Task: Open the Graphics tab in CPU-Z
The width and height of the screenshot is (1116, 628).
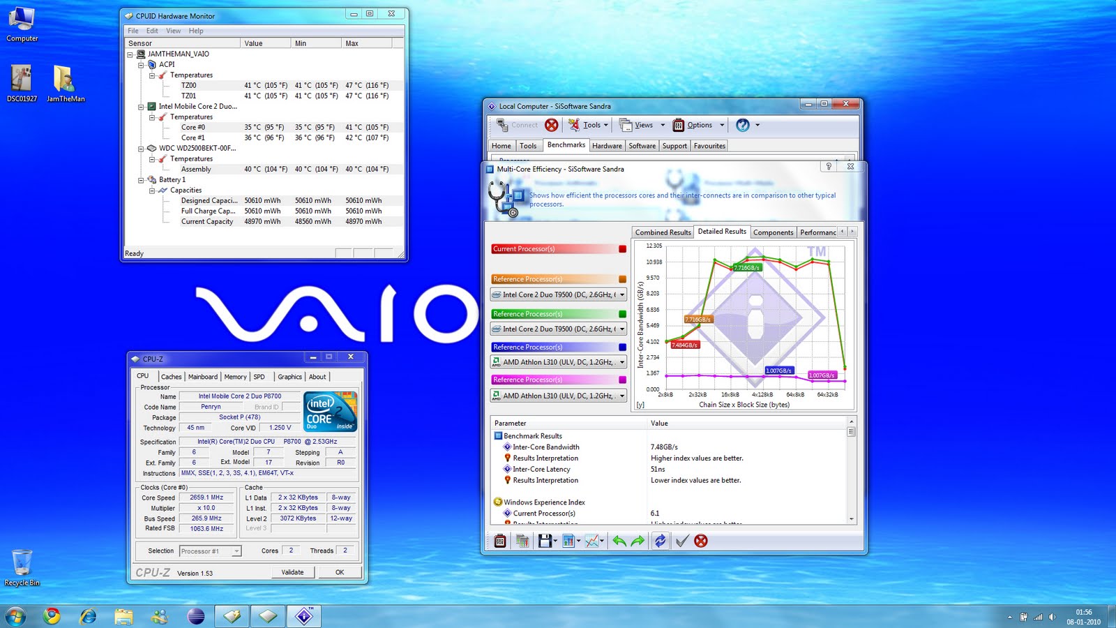Action: point(289,377)
